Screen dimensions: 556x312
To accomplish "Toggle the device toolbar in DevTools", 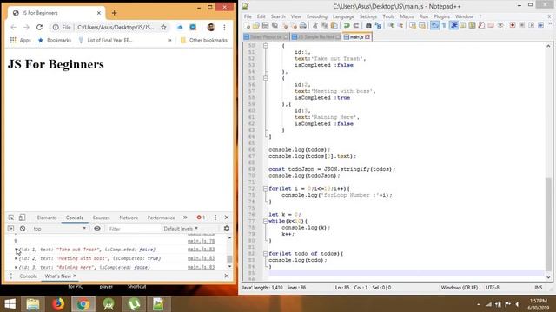I will point(22,218).
